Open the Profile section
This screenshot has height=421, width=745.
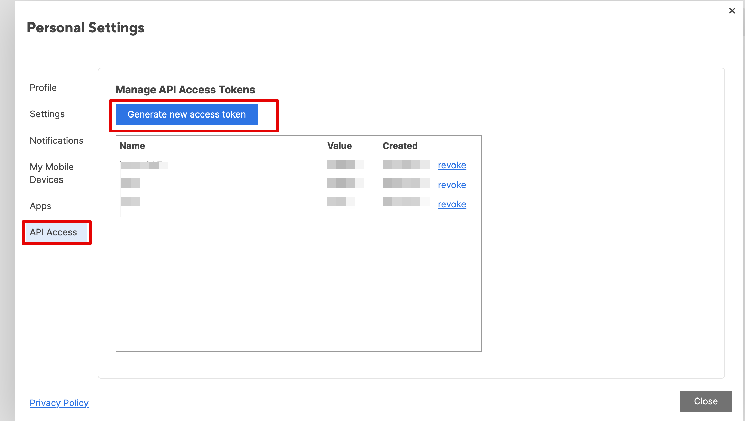point(43,88)
